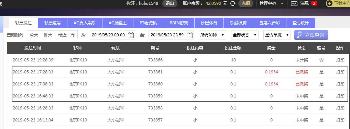Open the start date calendar icon
Viewport: 350px width, 129px height.
[131, 35]
